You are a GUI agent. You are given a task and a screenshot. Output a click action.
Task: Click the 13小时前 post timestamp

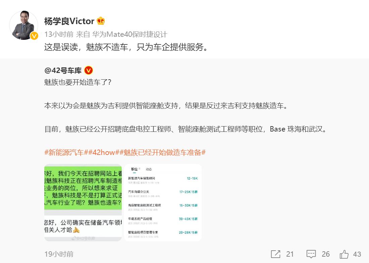pyautogui.click(x=59, y=34)
